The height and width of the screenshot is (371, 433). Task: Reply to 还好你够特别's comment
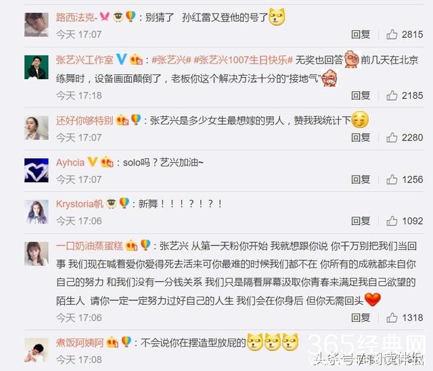pos(361,138)
